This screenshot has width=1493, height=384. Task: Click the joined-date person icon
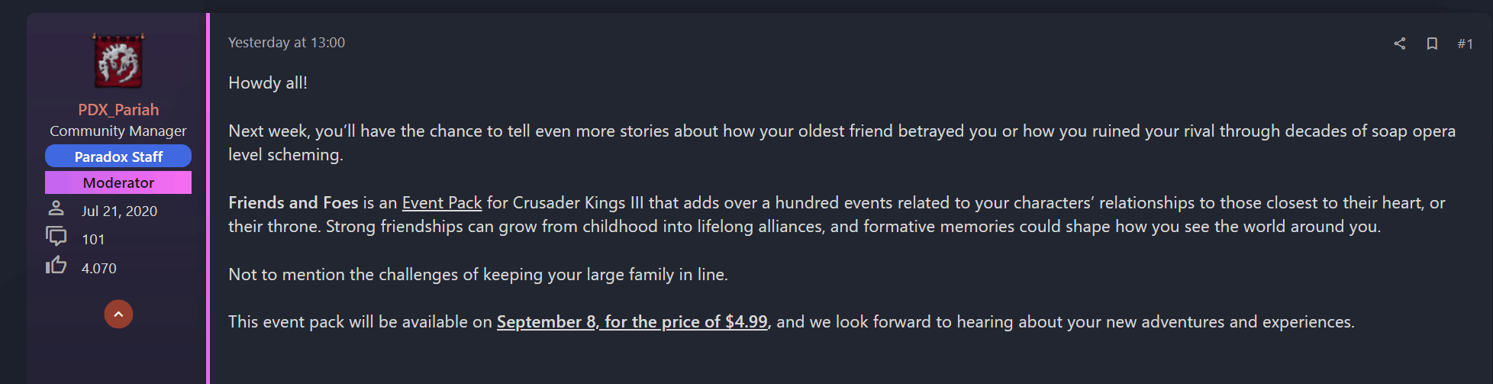pyautogui.click(x=56, y=208)
